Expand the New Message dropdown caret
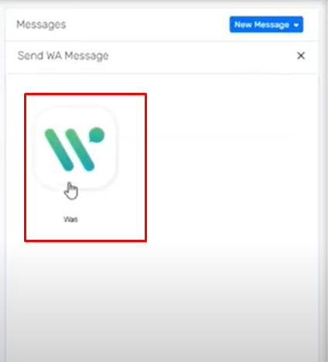This screenshot has width=328, height=362. click(x=296, y=25)
